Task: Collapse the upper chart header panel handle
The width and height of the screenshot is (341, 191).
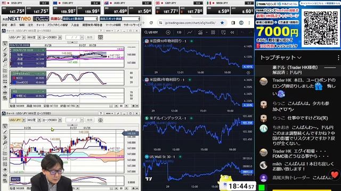Action: tap(72, 42)
